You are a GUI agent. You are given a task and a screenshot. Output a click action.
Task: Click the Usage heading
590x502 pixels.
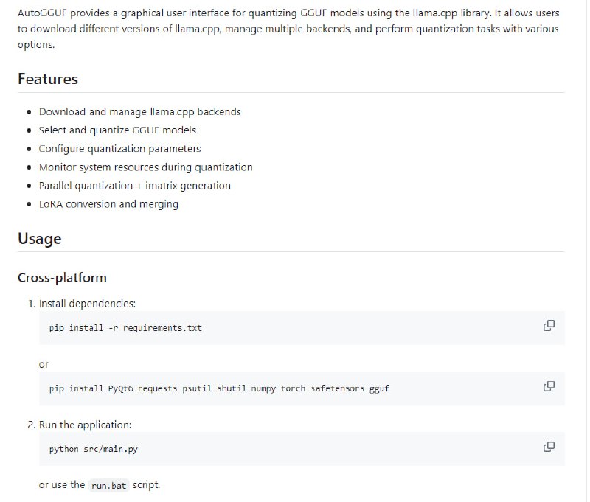click(x=40, y=239)
